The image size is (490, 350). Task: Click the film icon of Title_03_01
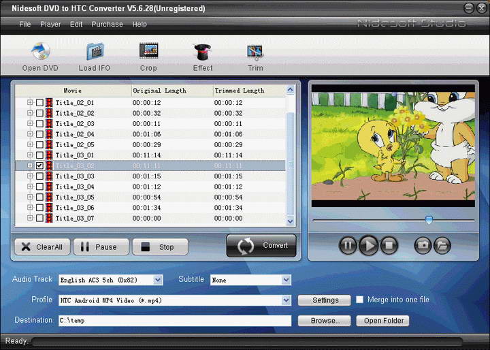point(49,155)
